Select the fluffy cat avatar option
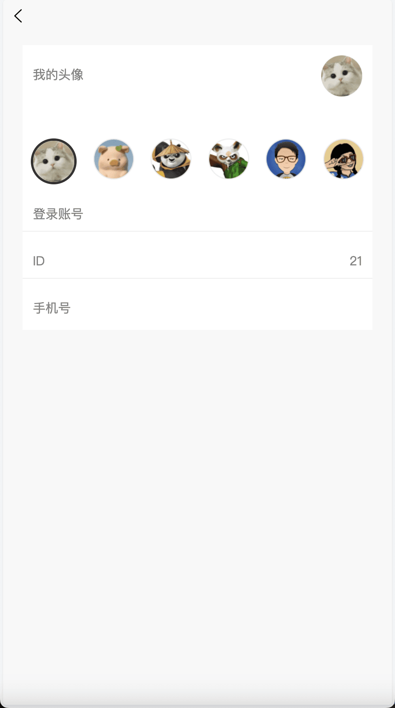395x708 pixels. tap(54, 161)
